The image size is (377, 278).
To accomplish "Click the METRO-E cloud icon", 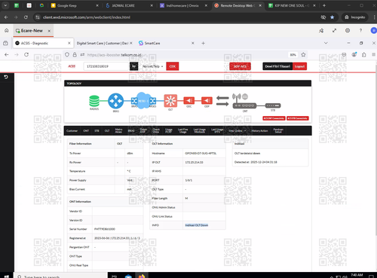I will (143, 100).
